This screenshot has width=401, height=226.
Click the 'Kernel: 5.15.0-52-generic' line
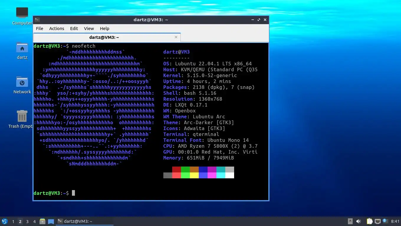(x=200, y=75)
